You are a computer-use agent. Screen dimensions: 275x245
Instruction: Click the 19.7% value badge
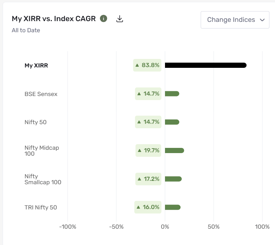(148, 150)
